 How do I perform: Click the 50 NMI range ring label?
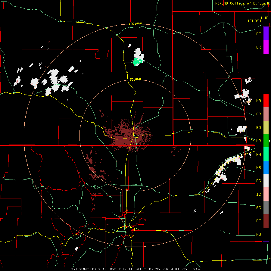tap(135, 80)
